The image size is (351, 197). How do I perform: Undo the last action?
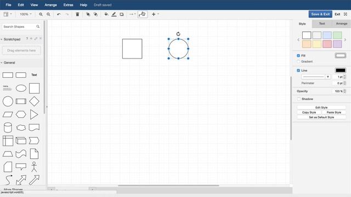coord(59,14)
